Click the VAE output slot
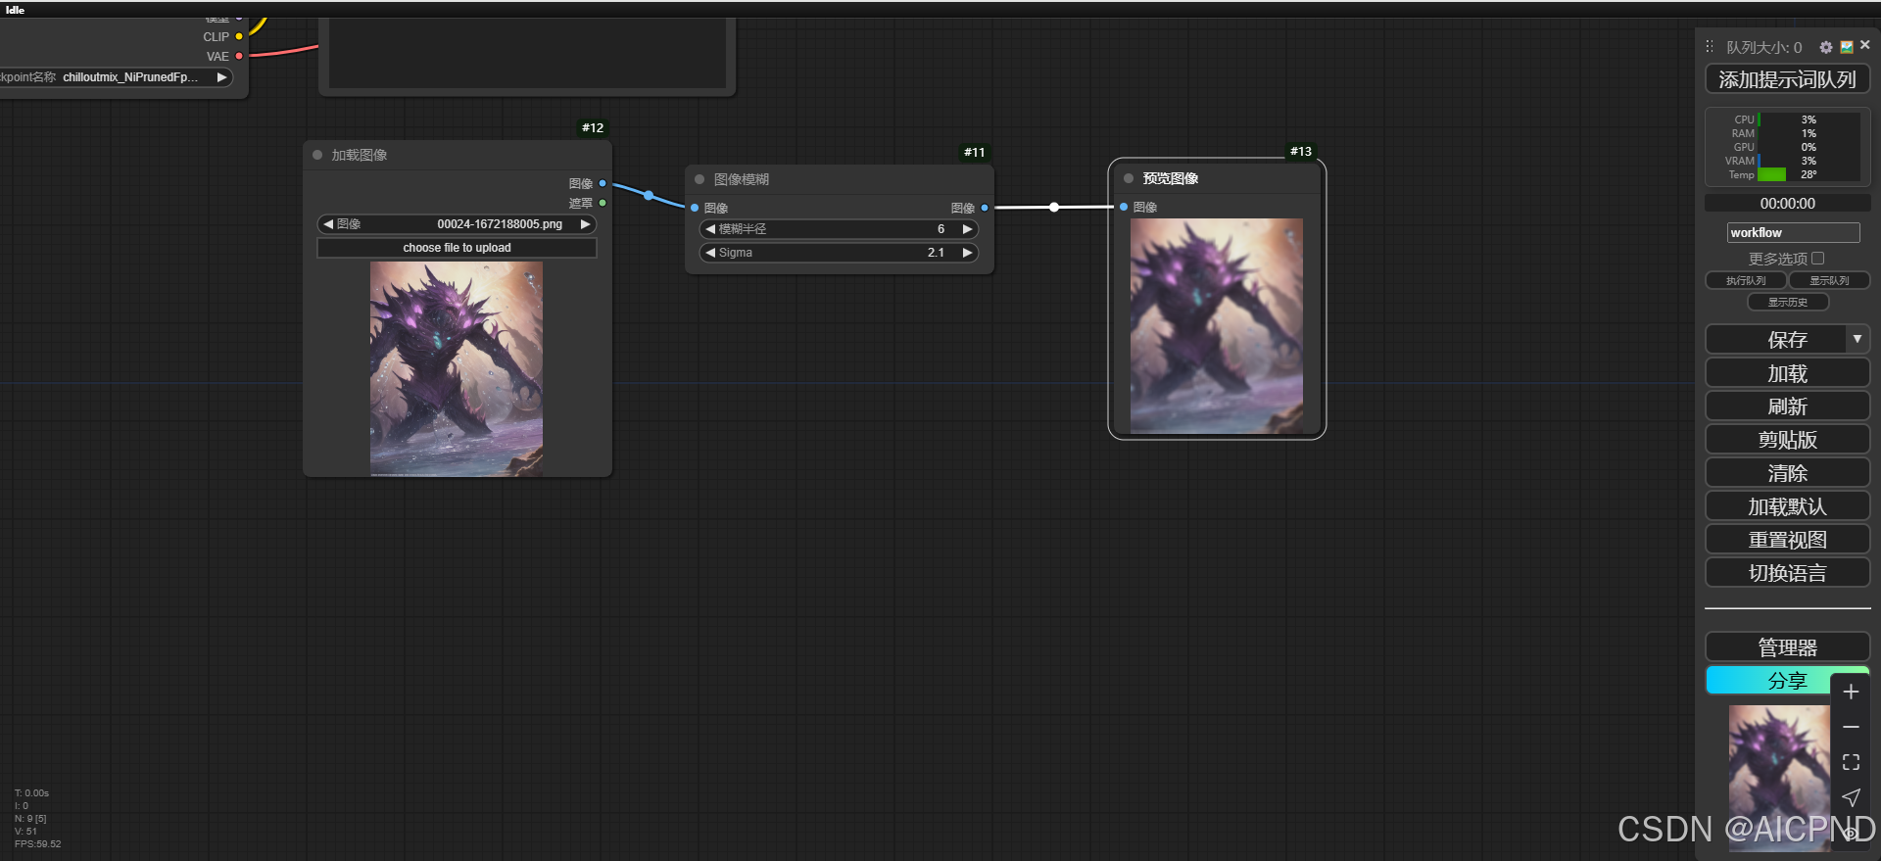1881x861 pixels. [x=239, y=56]
